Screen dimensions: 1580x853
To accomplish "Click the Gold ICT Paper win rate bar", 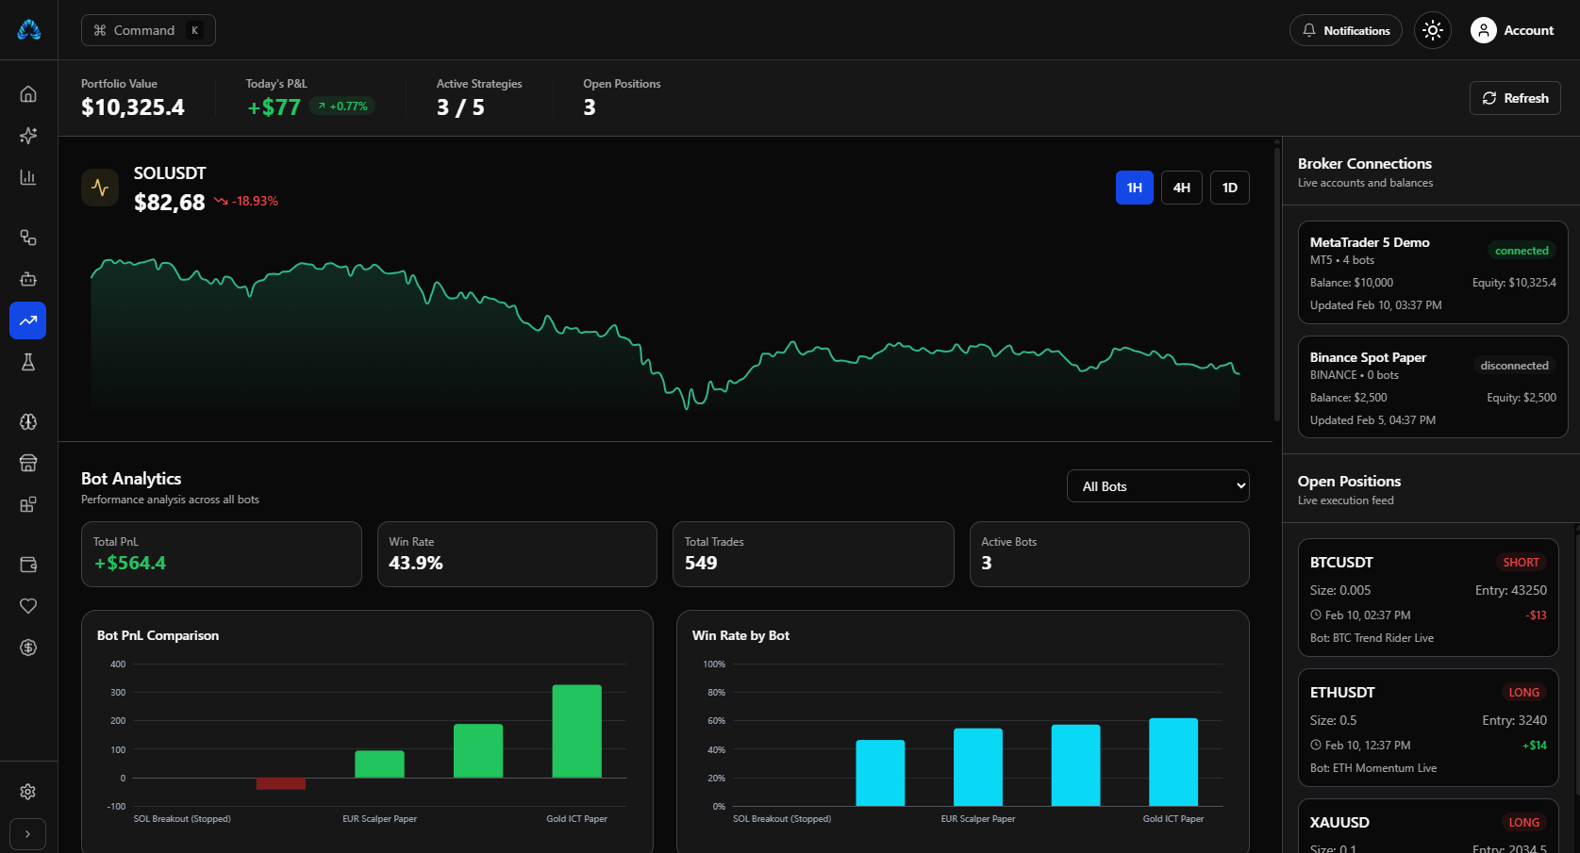I will coord(1173,763).
